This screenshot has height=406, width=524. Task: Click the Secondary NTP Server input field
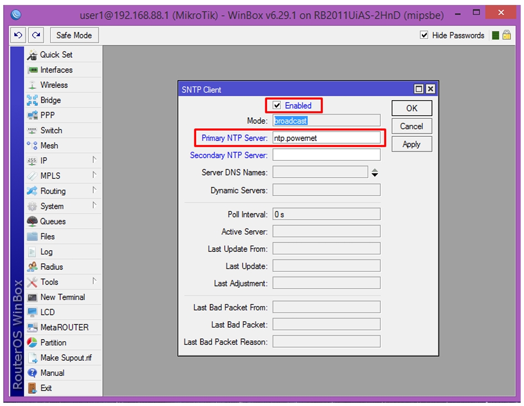[326, 155]
